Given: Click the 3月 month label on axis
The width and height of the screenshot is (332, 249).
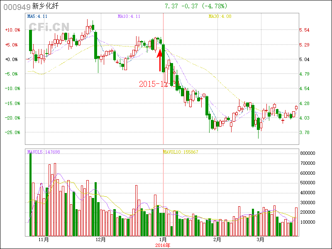Looking at the screenshot, I should (x=260, y=240).
